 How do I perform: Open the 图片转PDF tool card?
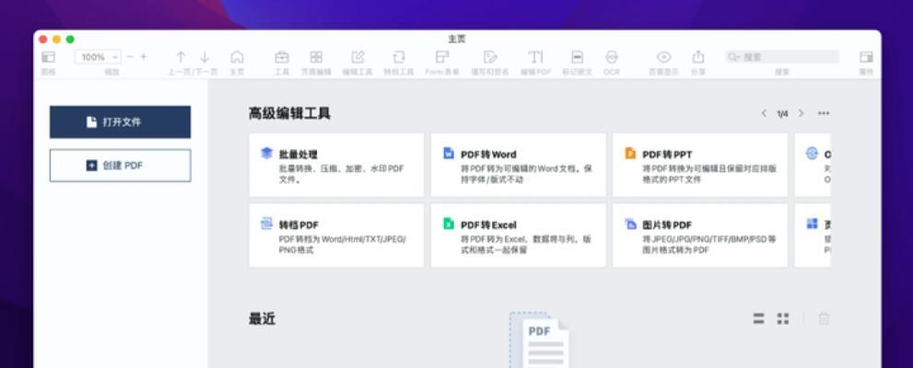pyautogui.click(x=700, y=236)
